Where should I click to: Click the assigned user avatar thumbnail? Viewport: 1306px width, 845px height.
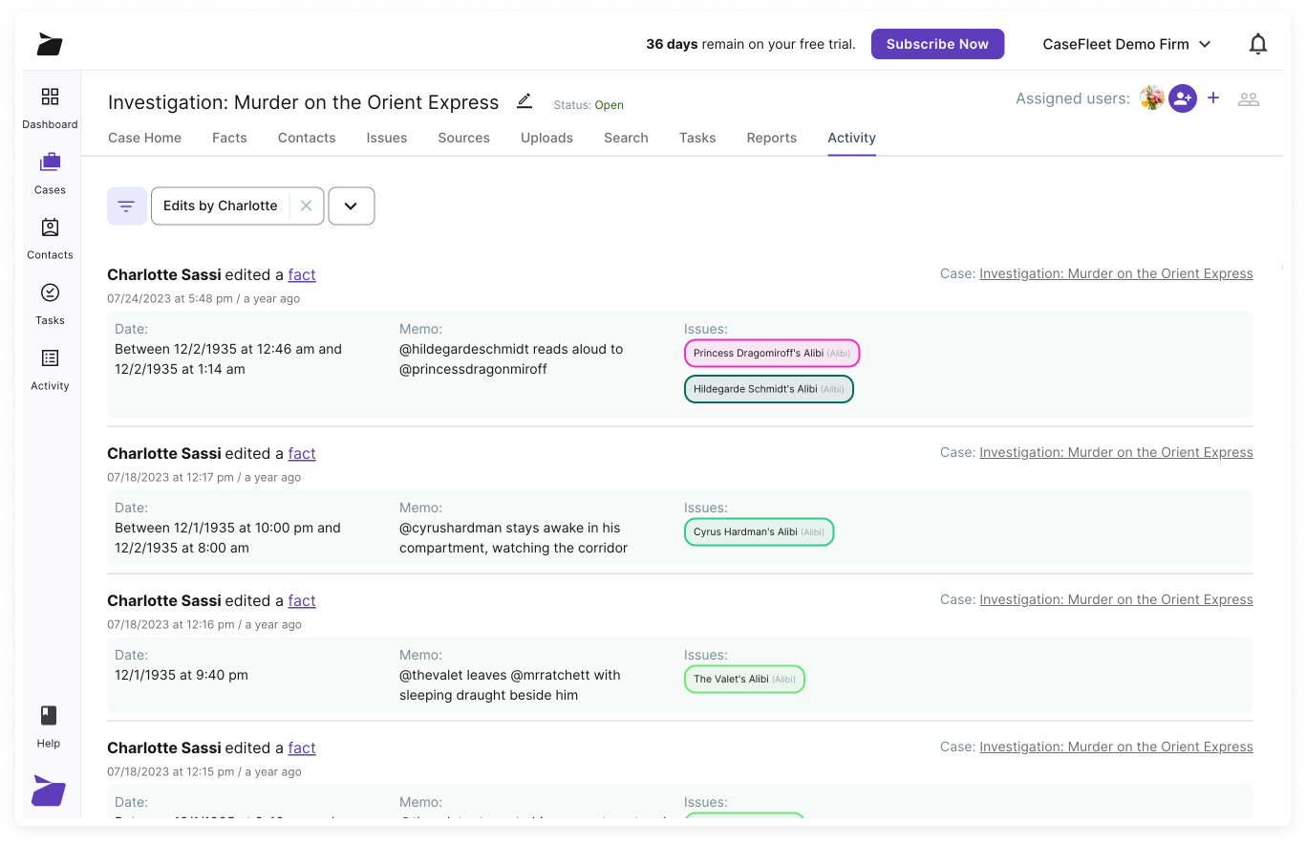tap(1151, 97)
